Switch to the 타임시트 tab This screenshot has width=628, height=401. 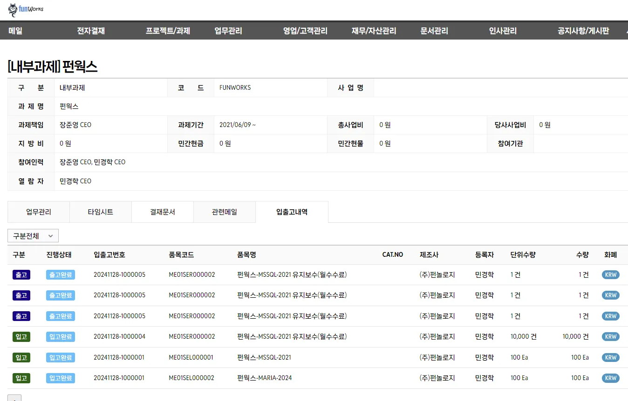tap(100, 212)
